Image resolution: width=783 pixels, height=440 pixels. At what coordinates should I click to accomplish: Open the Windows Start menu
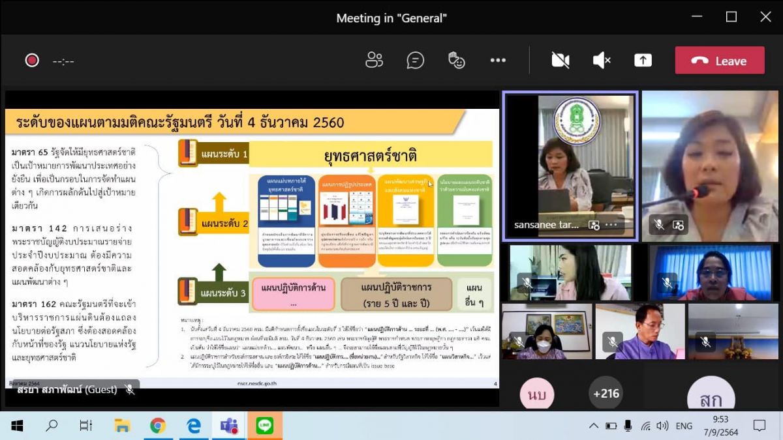tap(17, 426)
